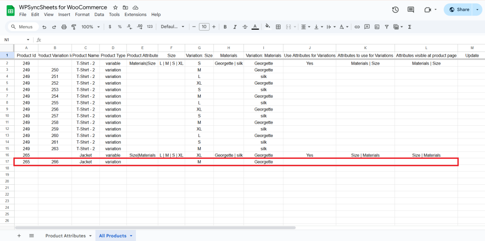Open the Data menu

pyautogui.click(x=99, y=15)
